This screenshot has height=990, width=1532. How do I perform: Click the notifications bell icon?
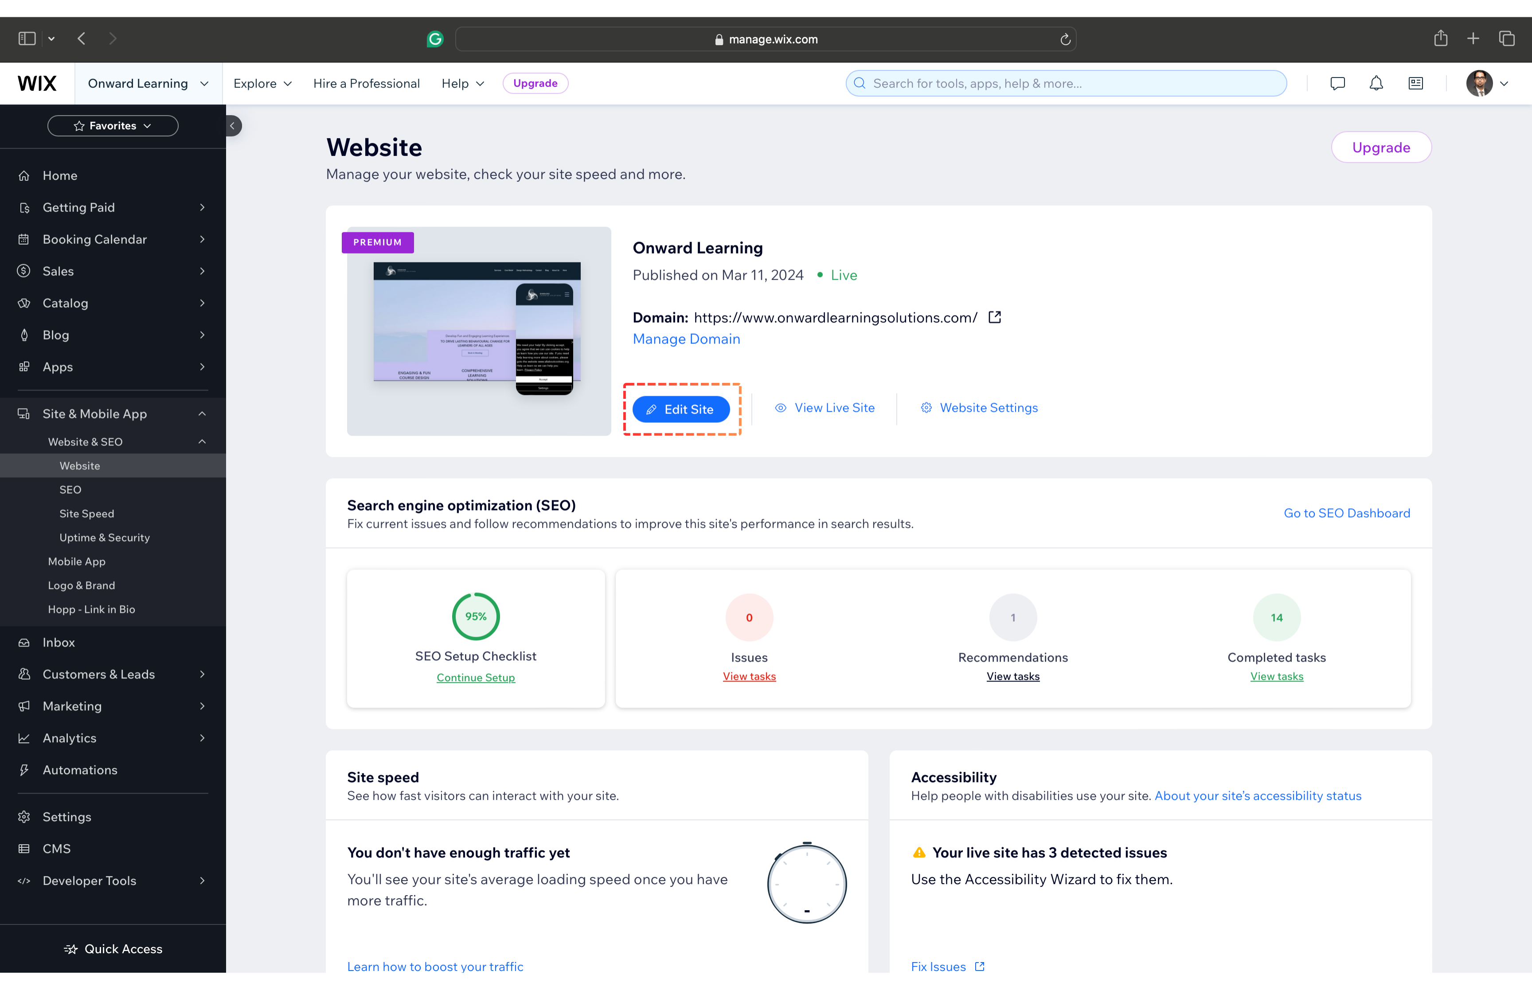1376,84
